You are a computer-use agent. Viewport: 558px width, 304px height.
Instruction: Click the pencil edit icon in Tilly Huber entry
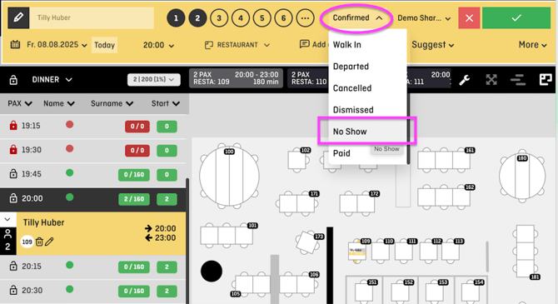coord(49,242)
